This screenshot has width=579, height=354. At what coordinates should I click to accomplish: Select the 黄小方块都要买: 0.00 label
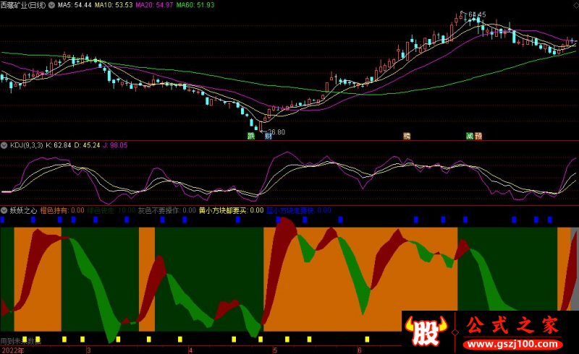[x=231, y=210]
